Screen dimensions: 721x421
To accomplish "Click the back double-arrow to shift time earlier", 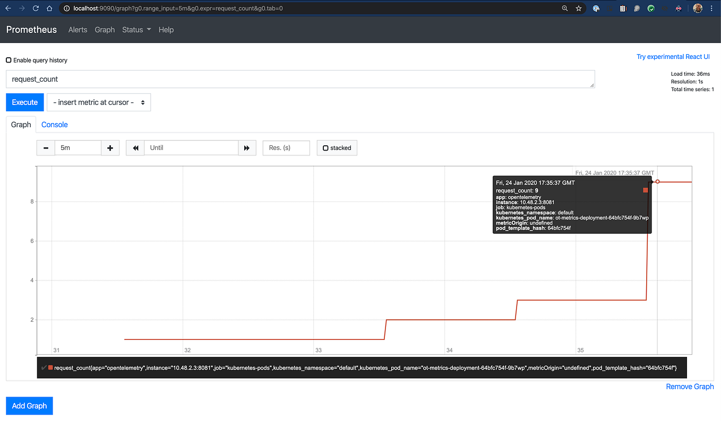I will coord(135,148).
